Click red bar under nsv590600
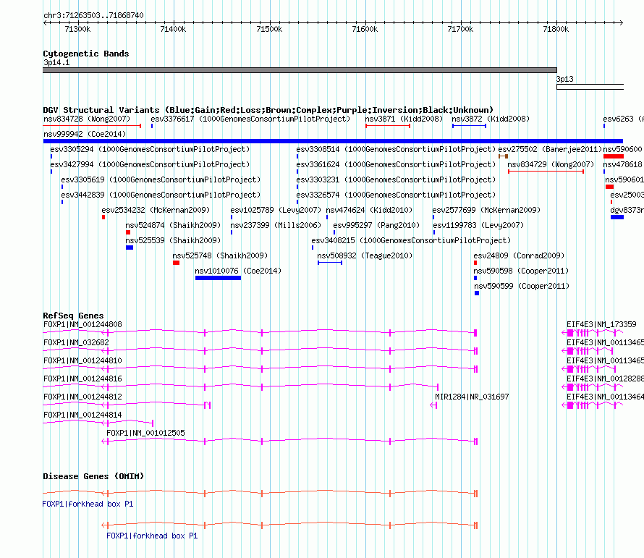Viewport: 644px width, 558px height. click(614, 156)
